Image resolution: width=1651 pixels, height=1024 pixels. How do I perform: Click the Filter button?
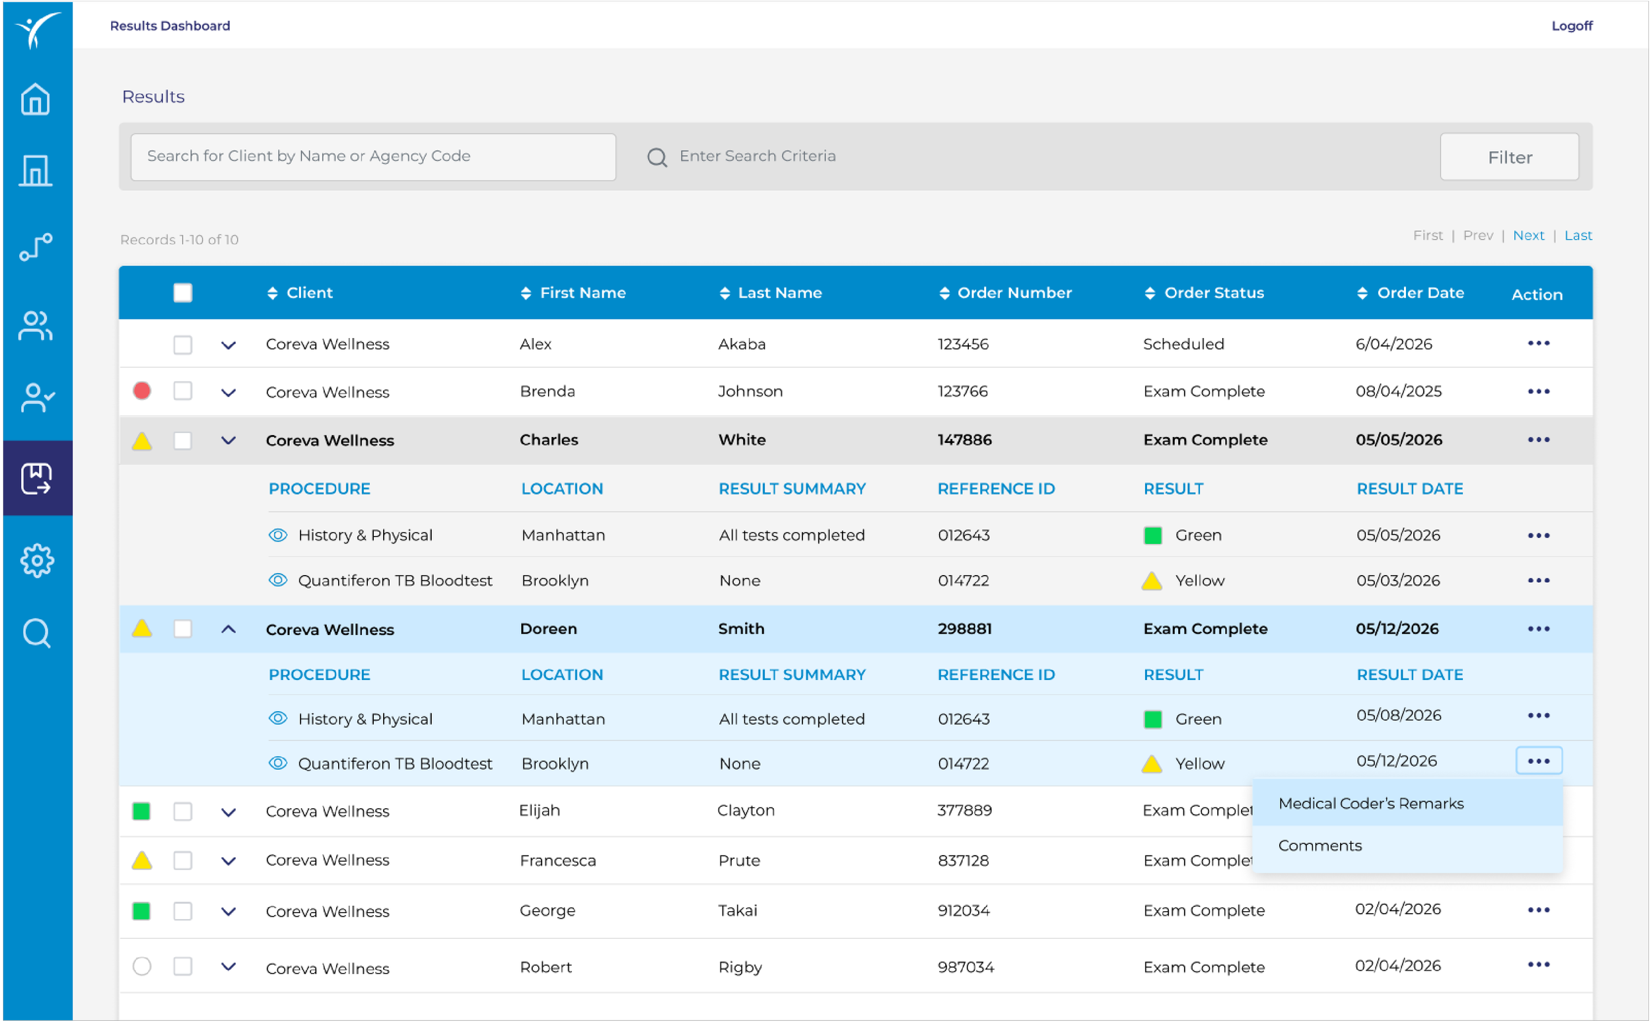[1509, 157]
